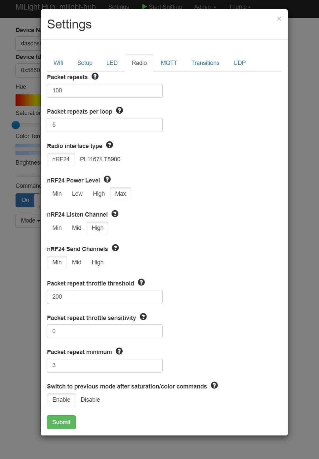The width and height of the screenshot is (319, 459).
Task: Switch to the MQTT tab
Action: click(x=169, y=63)
